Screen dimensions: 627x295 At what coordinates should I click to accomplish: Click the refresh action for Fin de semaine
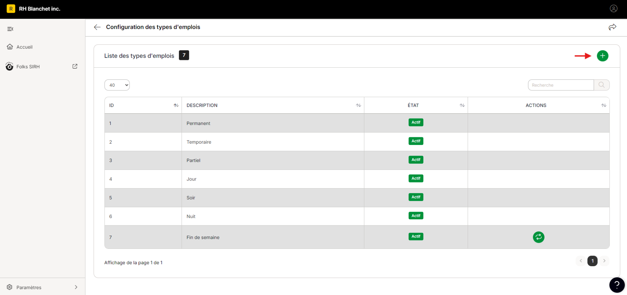coord(538,237)
